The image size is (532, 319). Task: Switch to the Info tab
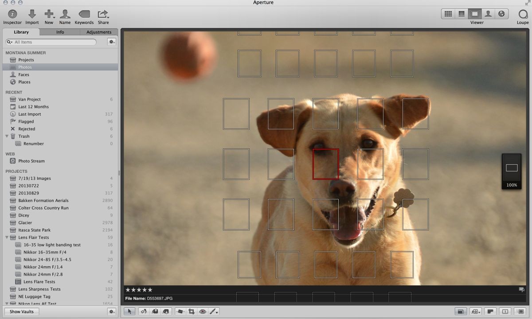pyautogui.click(x=60, y=32)
